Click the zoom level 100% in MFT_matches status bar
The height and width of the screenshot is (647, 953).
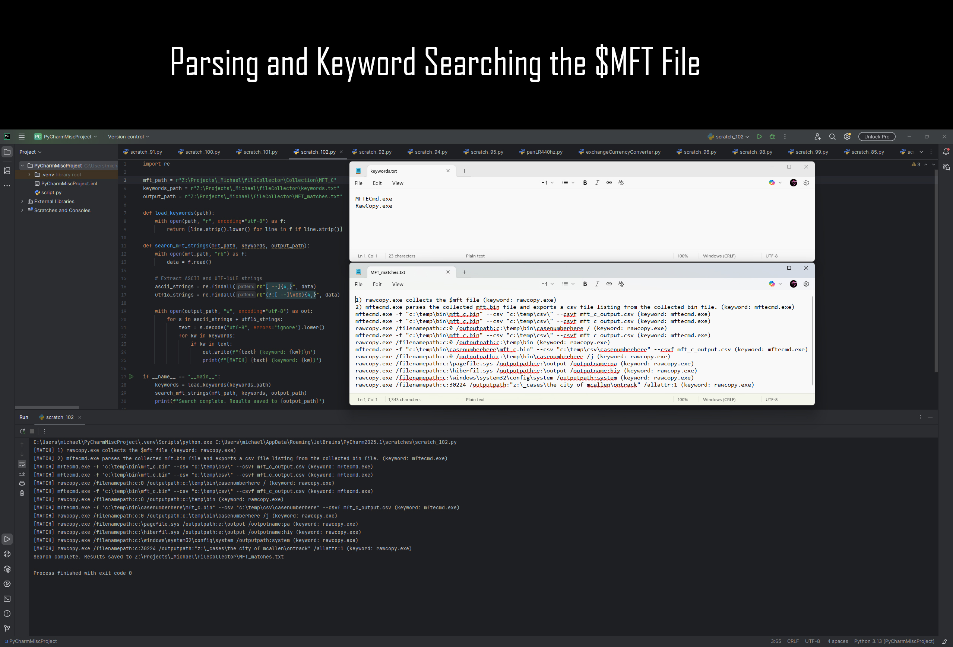tap(683, 399)
